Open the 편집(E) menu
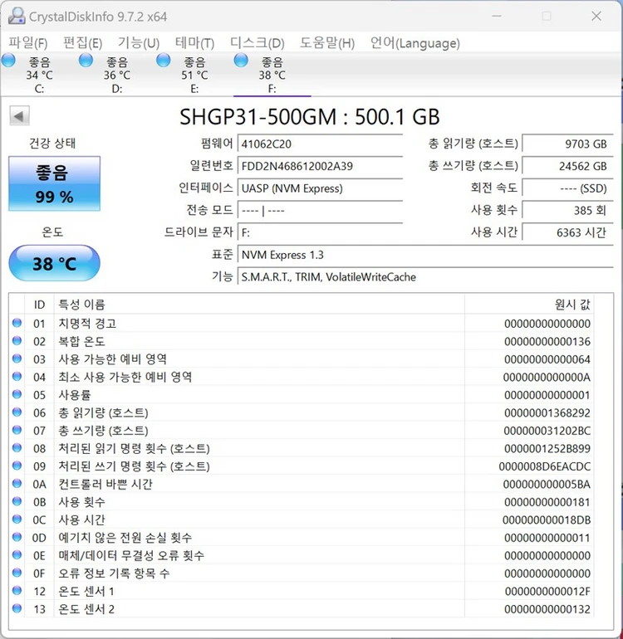The height and width of the screenshot is (639, 623). tap(83, 43)
